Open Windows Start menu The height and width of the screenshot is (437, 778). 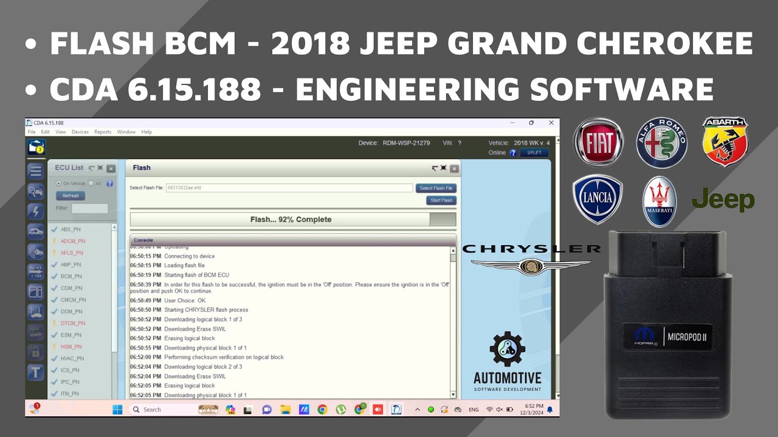point(117,410)
